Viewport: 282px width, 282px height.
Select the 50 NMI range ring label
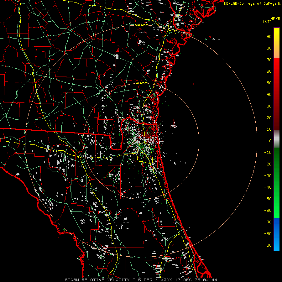[x=141, y=83]
